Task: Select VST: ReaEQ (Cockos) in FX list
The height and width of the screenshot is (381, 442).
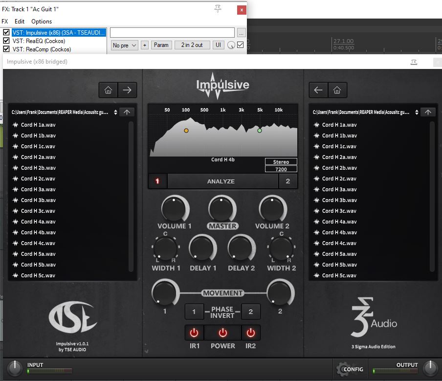Action: (x=39, y=41)
